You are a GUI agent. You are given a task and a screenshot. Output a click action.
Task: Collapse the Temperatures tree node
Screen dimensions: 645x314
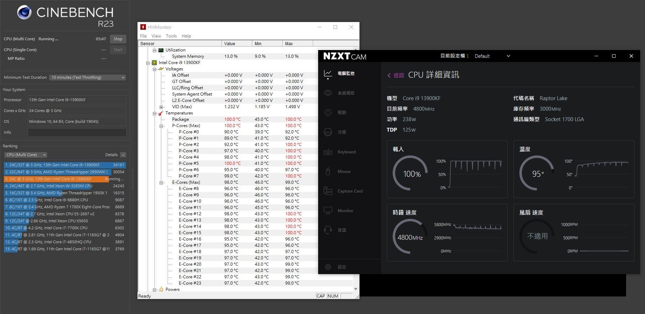(154, 113)
